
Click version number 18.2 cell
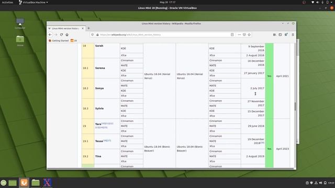pyautogui.click(x=88, y=88)
